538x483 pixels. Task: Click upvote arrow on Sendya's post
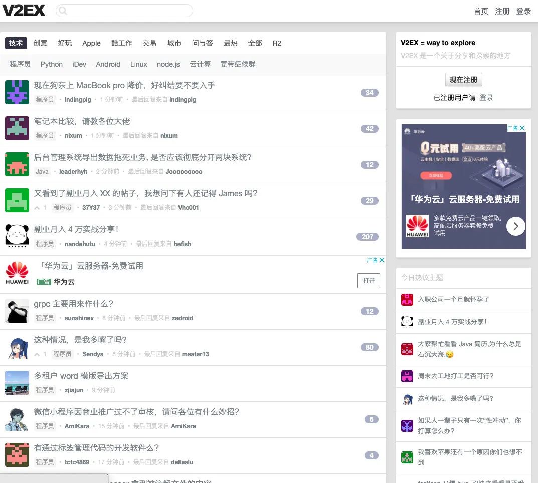pos(37,354)
